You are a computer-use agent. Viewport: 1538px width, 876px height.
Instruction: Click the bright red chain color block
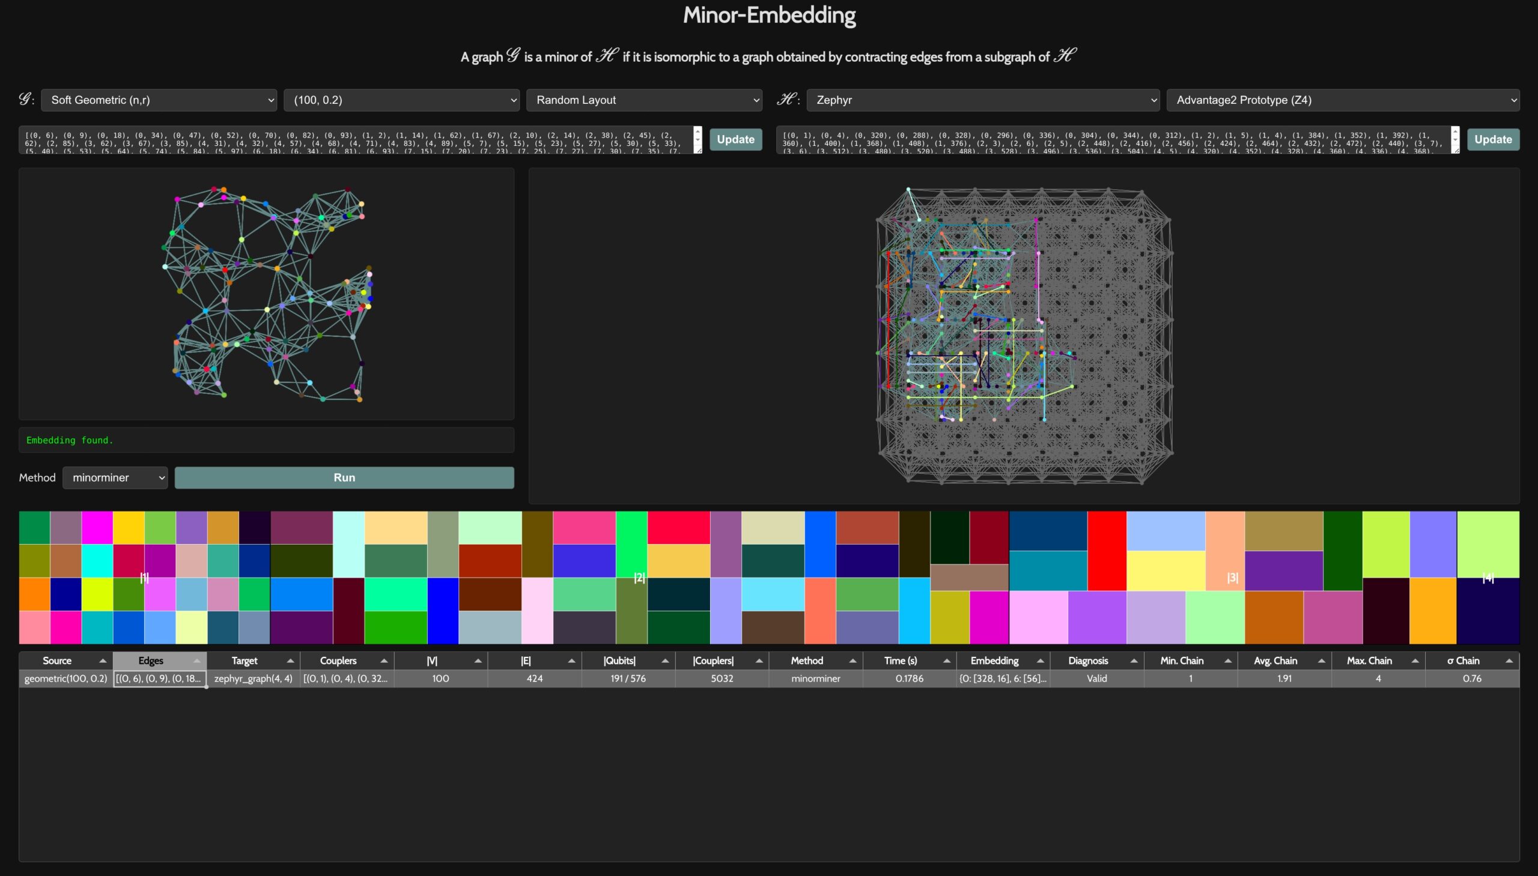tap(1107, 551)
